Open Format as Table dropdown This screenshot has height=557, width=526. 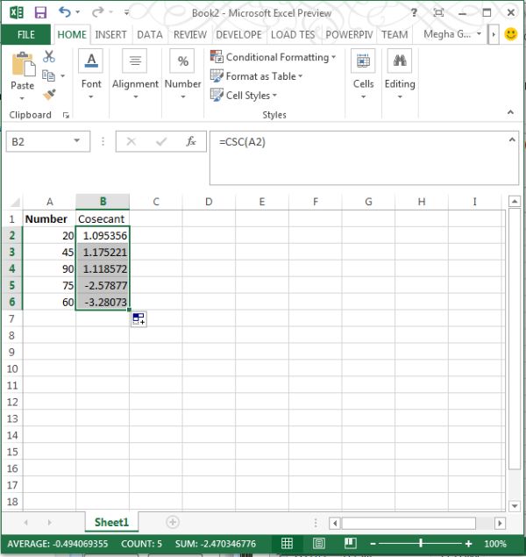[x=256, y=76]
